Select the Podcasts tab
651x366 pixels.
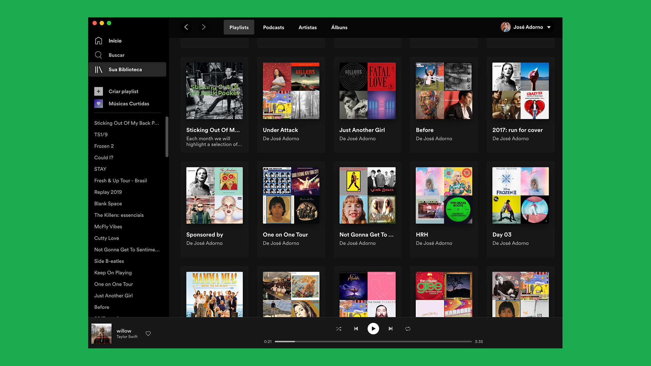[273, 27]
